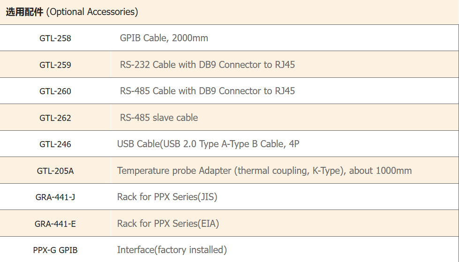Image resolution: width=459 pixels, height=262 pixels.
Task: Select the GRA-441-E model number
Action: [x=55, y=224]
